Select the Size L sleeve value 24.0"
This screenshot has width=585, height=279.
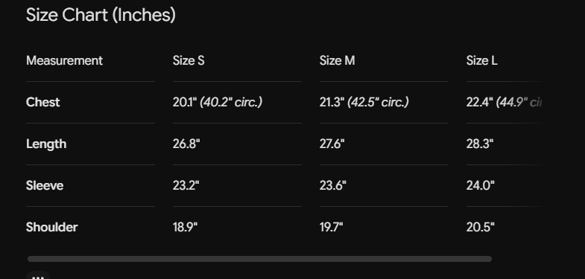coord(480,185)
